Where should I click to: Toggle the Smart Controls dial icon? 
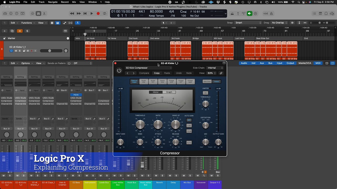coord(33,13)
